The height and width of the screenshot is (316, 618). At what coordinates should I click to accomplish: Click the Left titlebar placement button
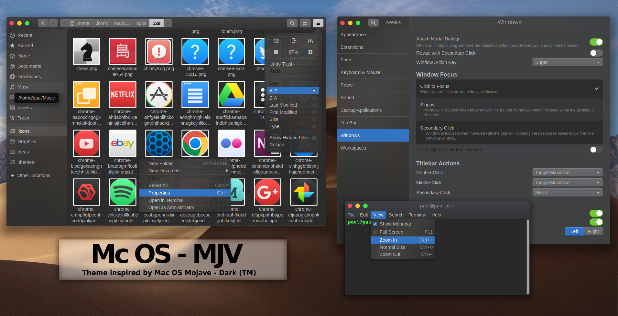tap(574, 231)
